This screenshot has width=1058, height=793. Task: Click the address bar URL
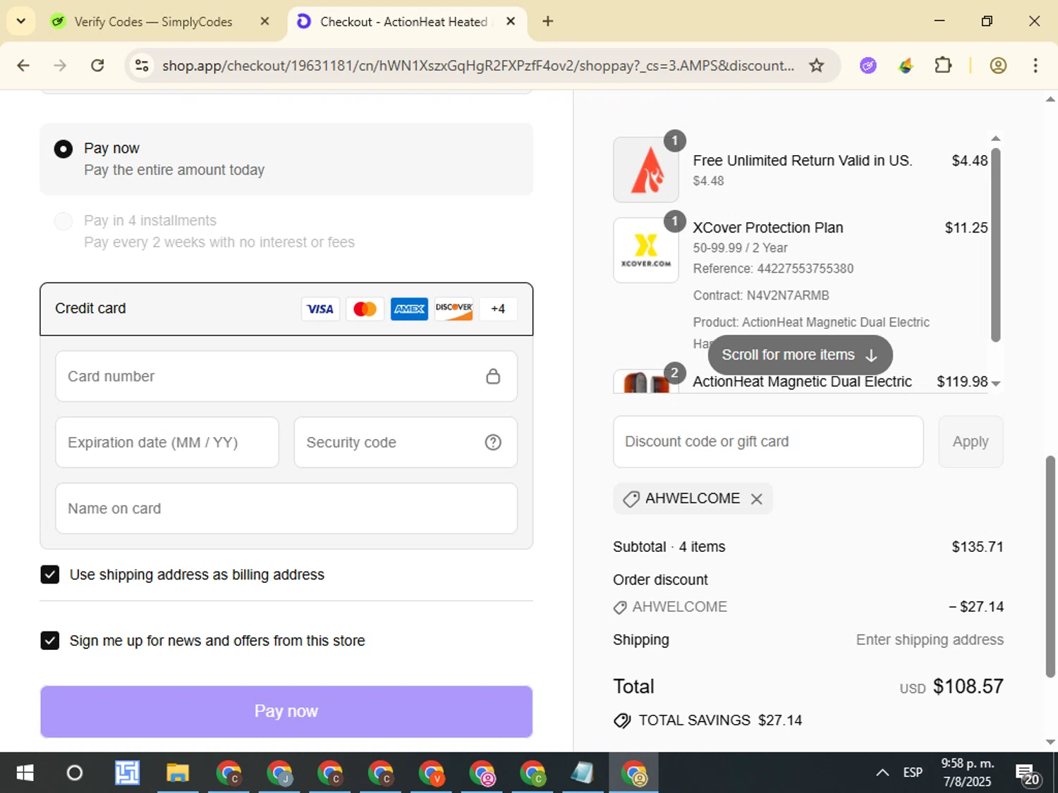coord(478,66)
